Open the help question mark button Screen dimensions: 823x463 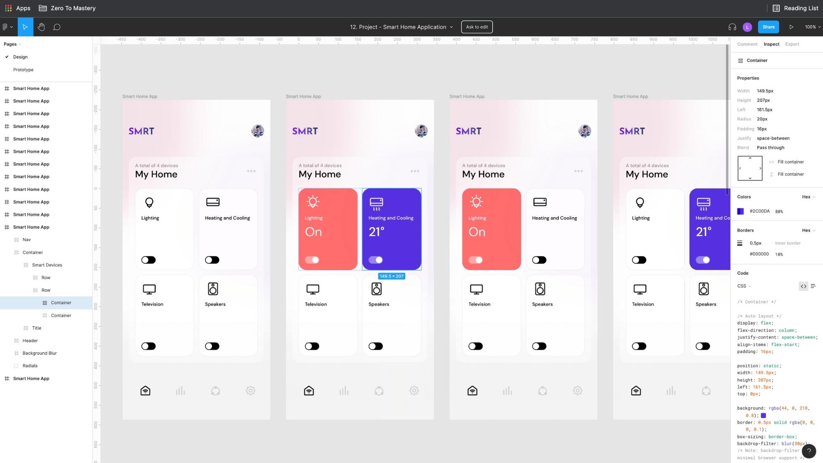(x=809, y=451)
